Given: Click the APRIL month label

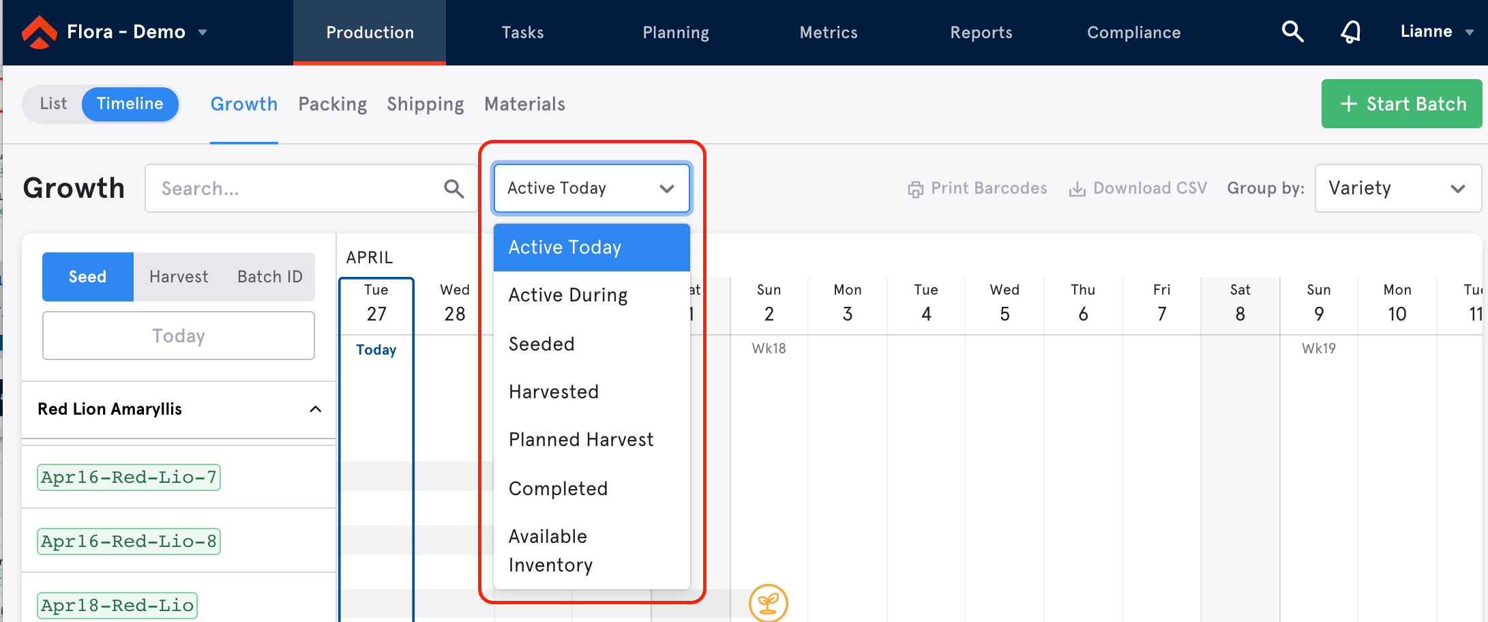Looking at the screenshot, I should pos(370,257).
